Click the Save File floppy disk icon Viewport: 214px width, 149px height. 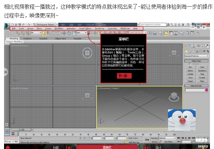point(19,25)
